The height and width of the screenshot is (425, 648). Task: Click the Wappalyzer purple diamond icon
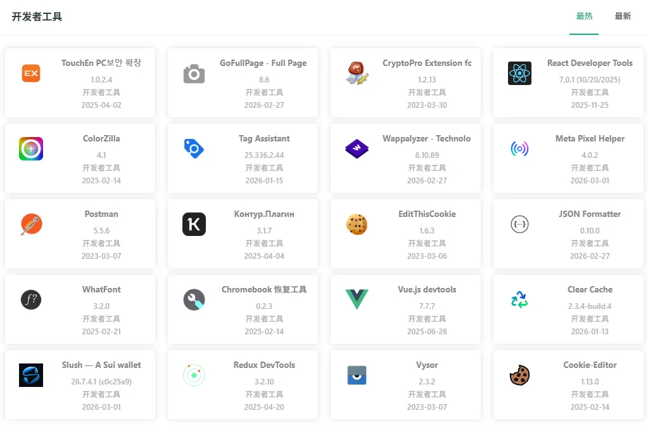[x=357, y=148]
